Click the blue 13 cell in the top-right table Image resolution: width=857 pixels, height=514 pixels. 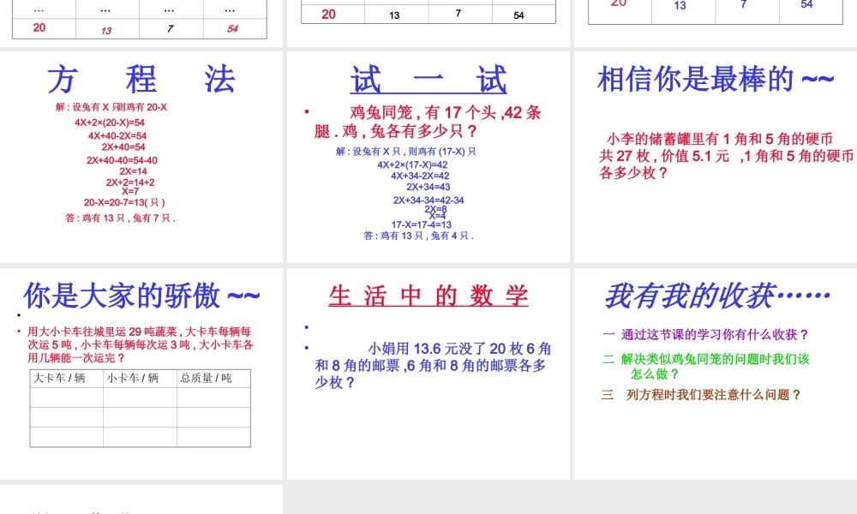click(x=680, y=5)
